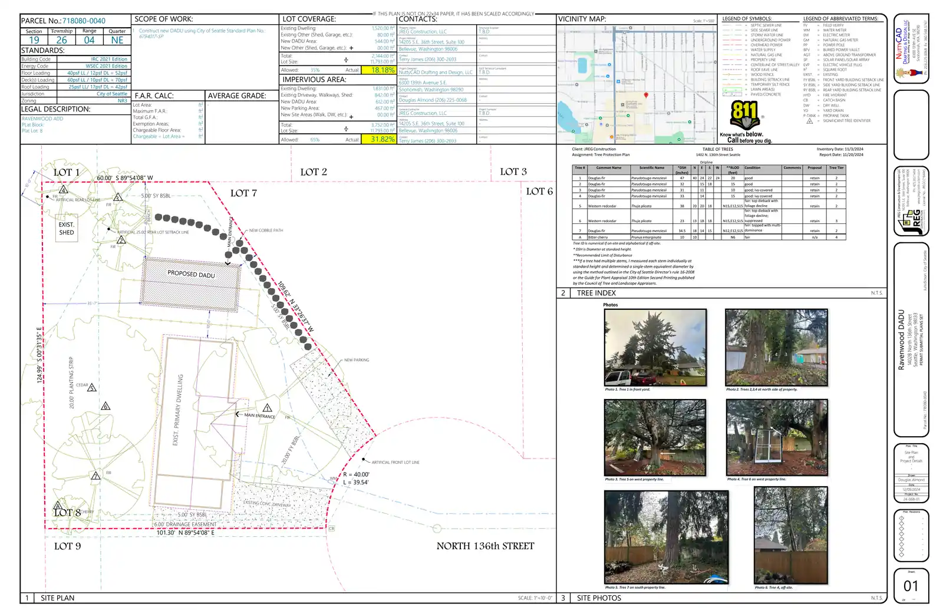
Task: Click the TREE INDEX title bar
Action: pos(722,293)
